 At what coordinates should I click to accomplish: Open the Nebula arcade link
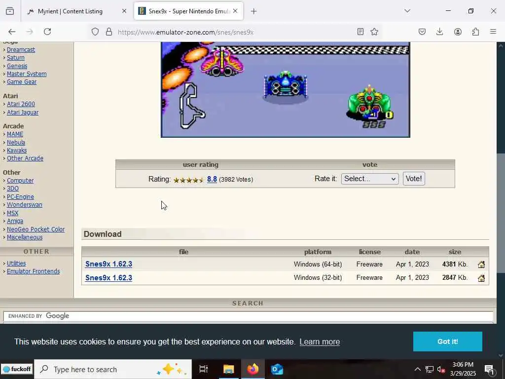(16, 143)
